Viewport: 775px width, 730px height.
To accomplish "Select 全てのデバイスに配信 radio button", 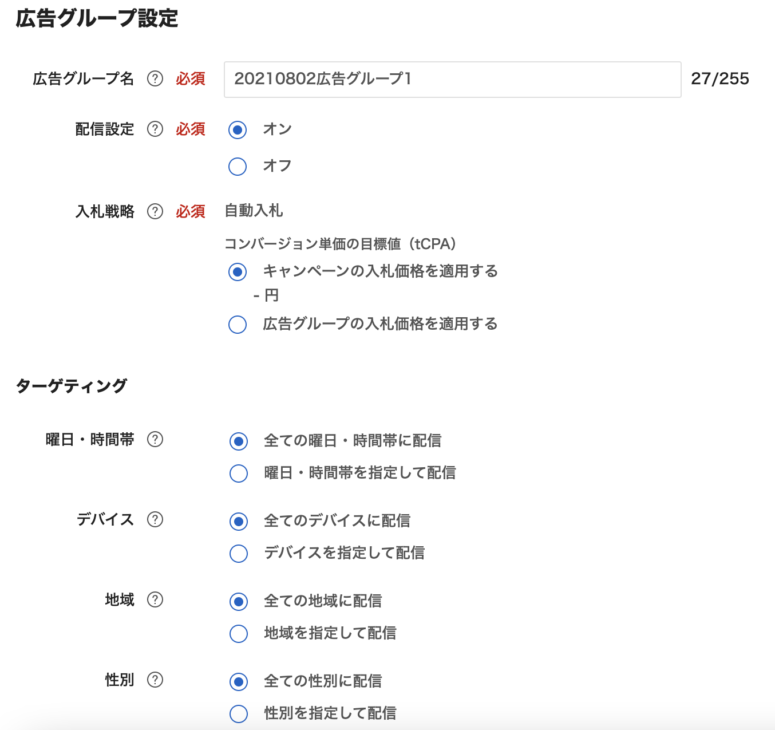I will (239, 522).
